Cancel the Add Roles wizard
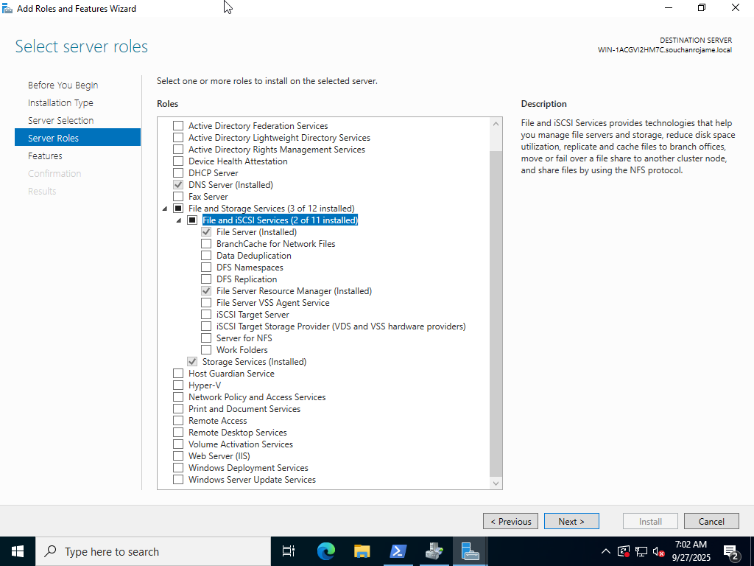The image size is (754, 566). [711, 521]
